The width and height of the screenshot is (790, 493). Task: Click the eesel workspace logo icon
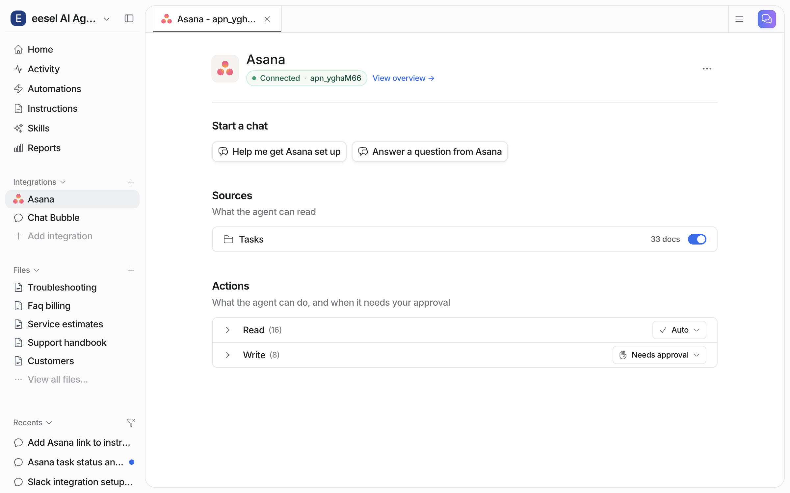18,18
